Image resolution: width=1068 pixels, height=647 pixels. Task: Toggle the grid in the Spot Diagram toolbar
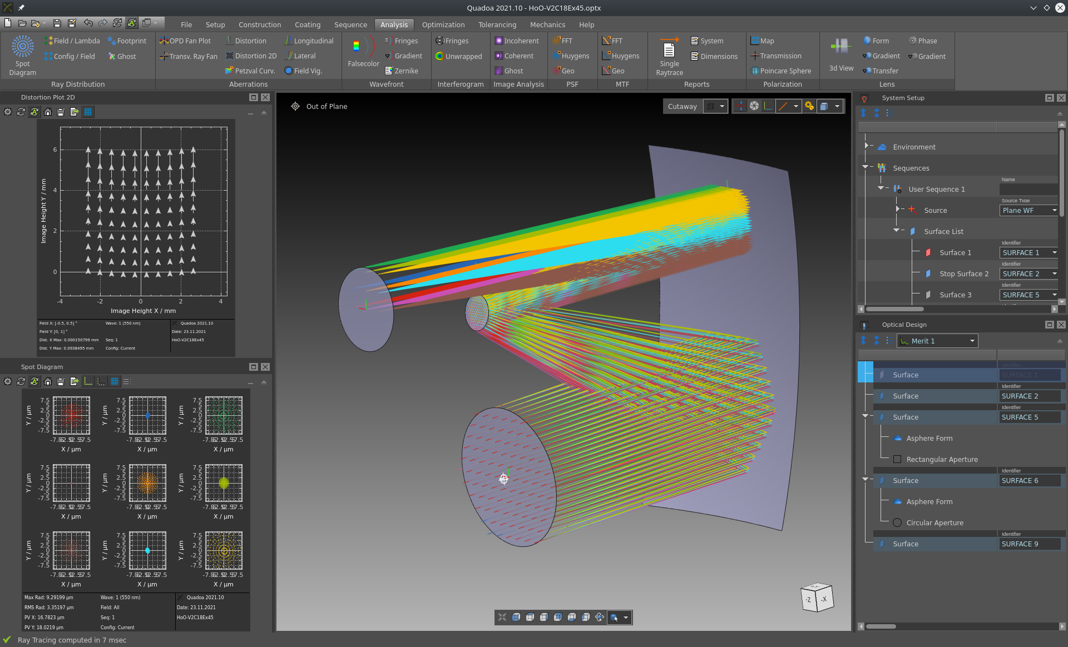tap(115, 381)
